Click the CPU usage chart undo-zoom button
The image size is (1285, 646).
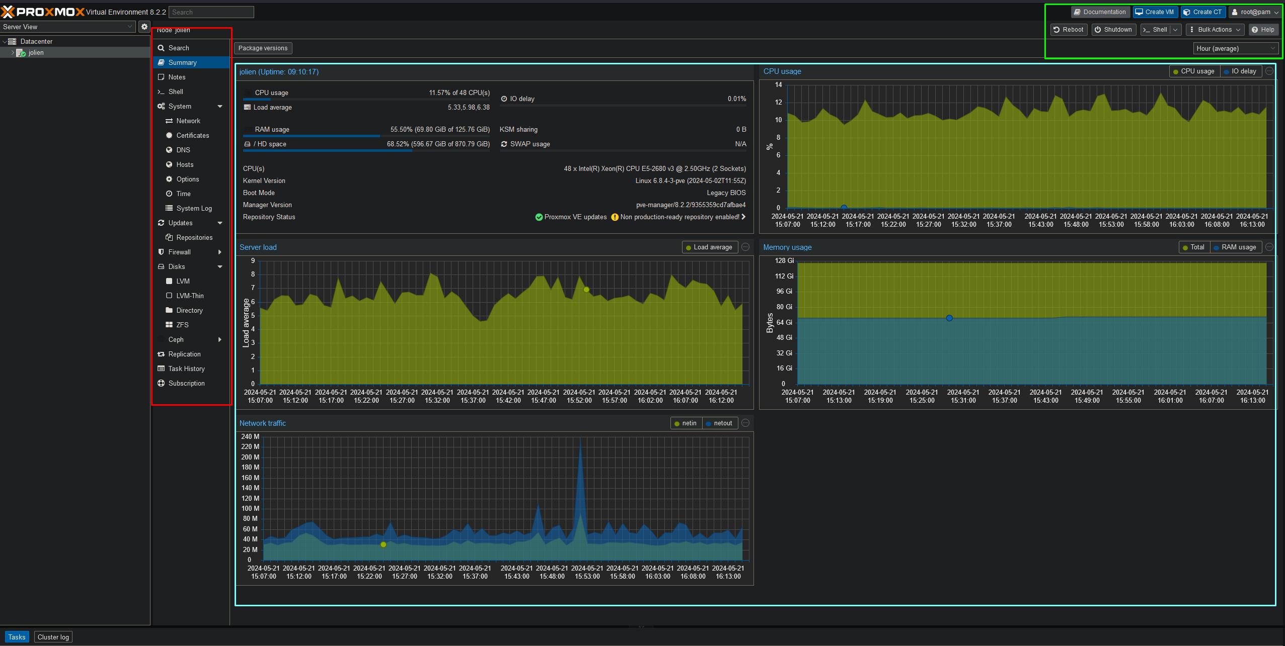click(1269, 71)
